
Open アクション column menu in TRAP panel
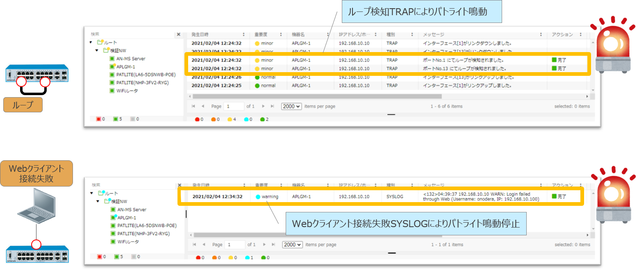(x=581, y=35)
